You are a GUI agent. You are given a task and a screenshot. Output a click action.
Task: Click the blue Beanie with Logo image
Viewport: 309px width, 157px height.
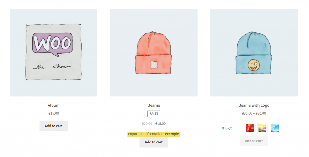click(x=253, y=53)
